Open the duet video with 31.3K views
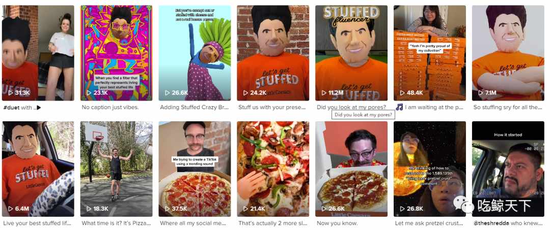This screenshot has width=550, height=230. tap(38, 53)
